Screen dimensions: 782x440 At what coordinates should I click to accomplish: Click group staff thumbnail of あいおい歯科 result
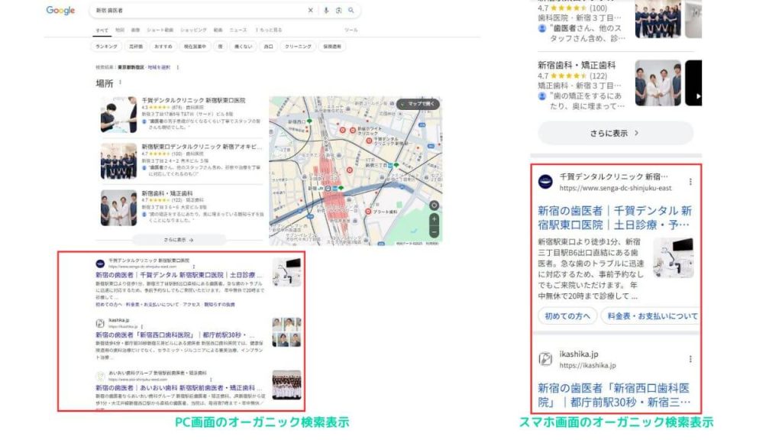[x=287, y=385]
